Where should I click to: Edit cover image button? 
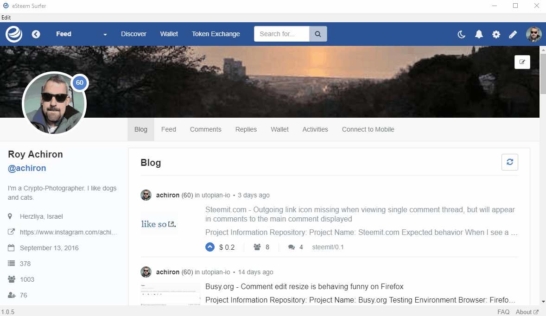coord(522,62)
